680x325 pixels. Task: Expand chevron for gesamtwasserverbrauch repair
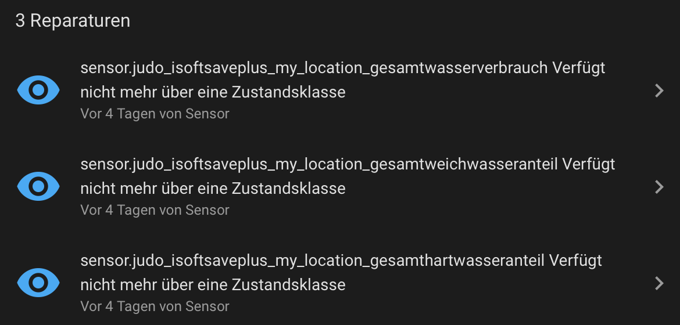[659, 90]
